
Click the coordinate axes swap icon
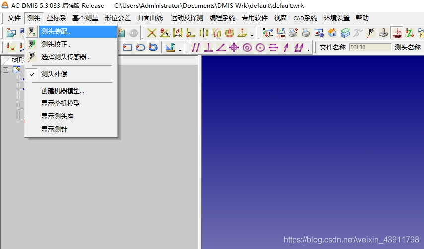click(x=268, y=33)
